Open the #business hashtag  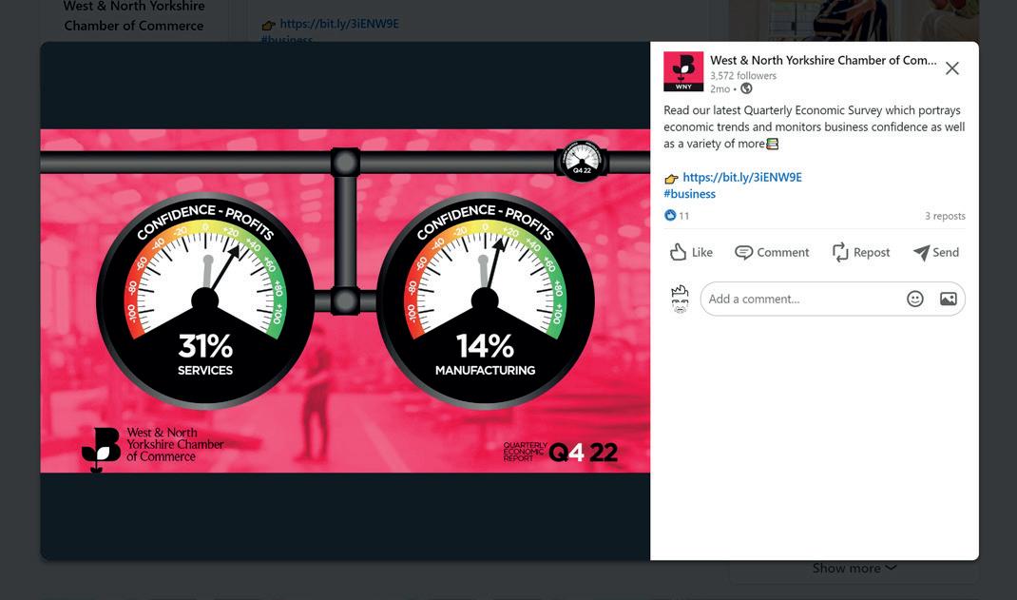tap(689, 193)
